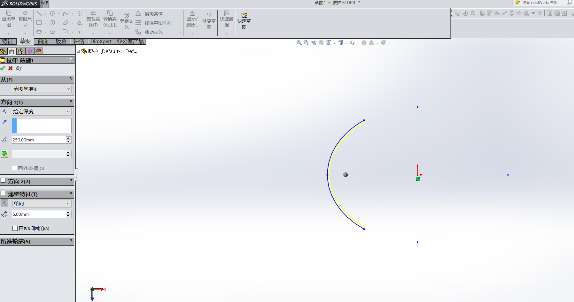Click the reverse direction button for Direction 1
The width and height of the screenshot is (574, 302).
4,111
